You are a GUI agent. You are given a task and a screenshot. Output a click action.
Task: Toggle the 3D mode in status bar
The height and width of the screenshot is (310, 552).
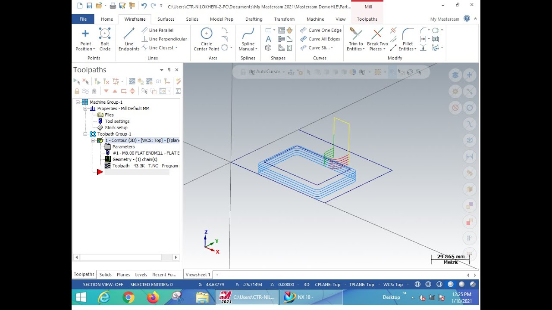tap(307, 285)
